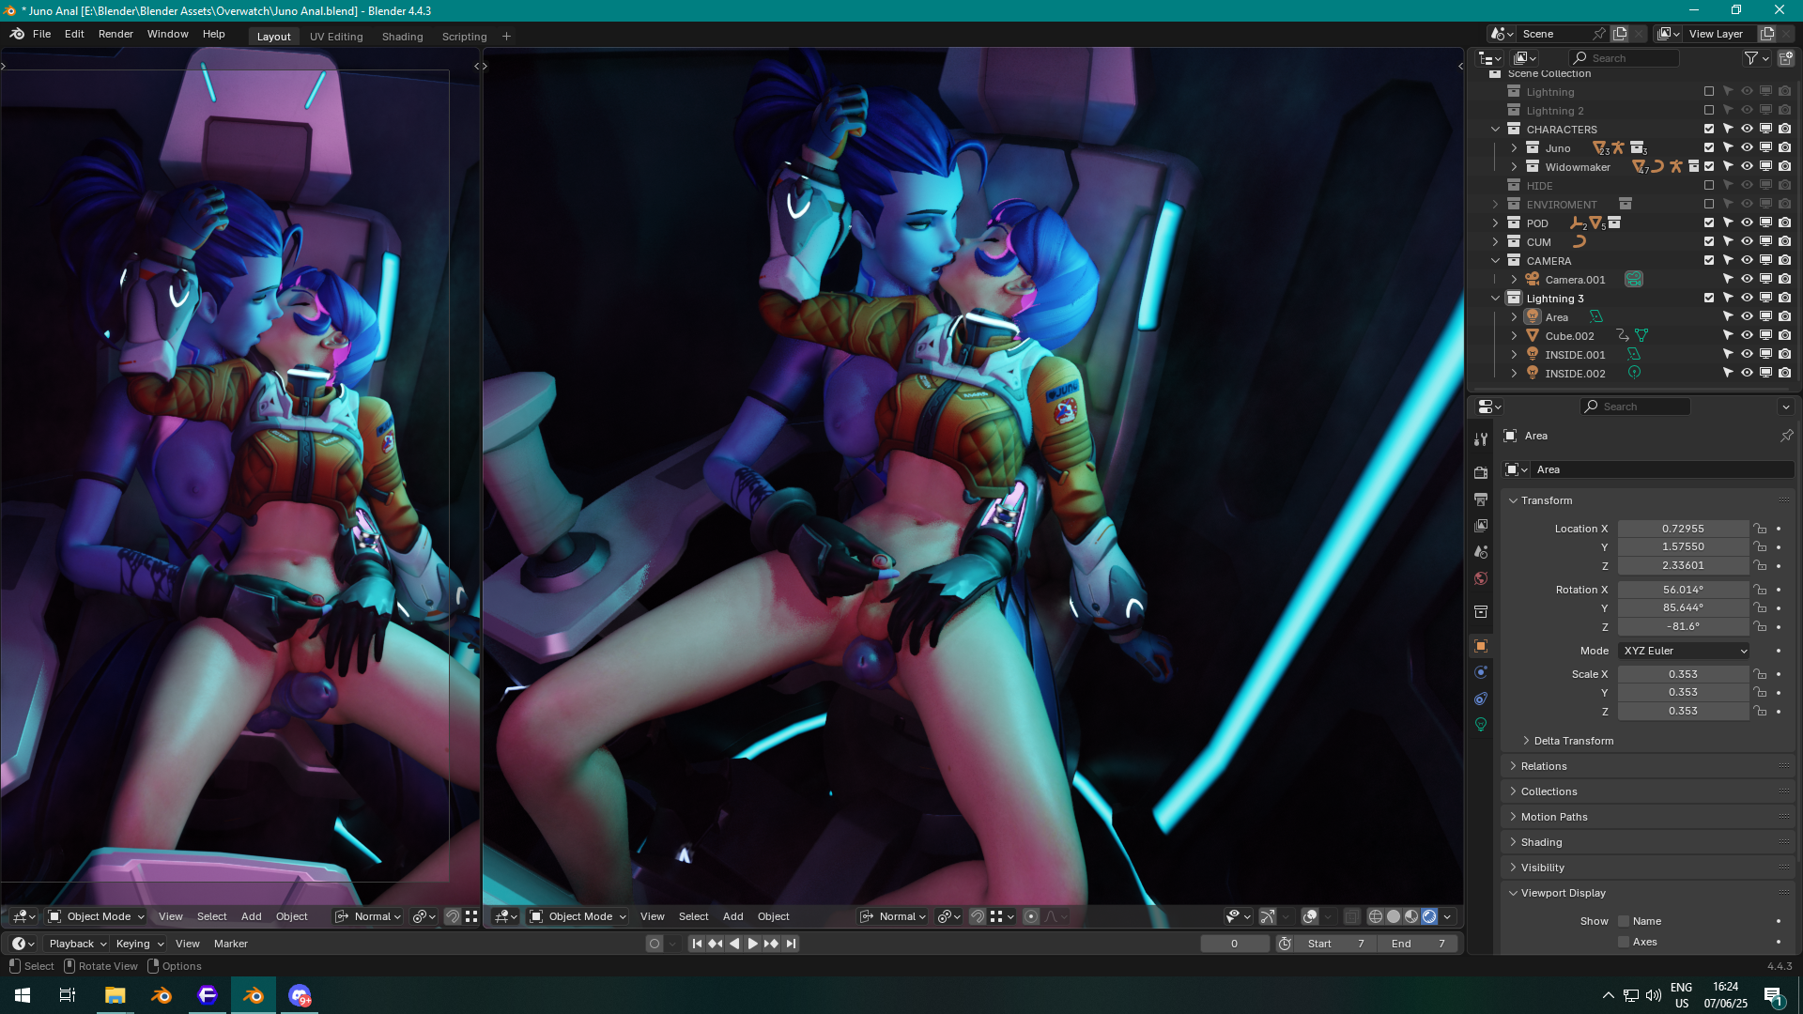Disable Camera.001 in renders via camera icon
This screenshot has height=1014, width=1803.
(1784, 280)
